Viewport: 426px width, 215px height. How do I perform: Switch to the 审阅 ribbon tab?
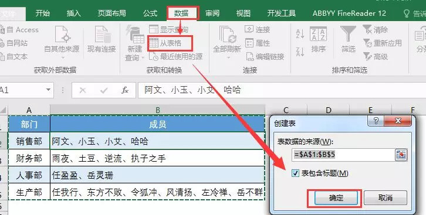click(x=212, y=13)
